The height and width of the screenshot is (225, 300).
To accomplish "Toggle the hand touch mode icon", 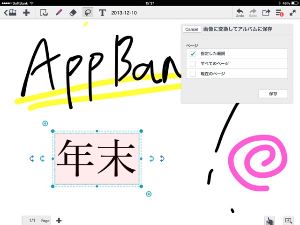I will click(270, 221).
